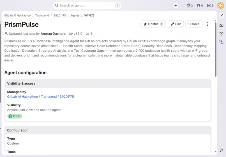This screenshot has width=226, height=157.
Task: Disable the PrismPulse agent
Action: click(194, 24)
